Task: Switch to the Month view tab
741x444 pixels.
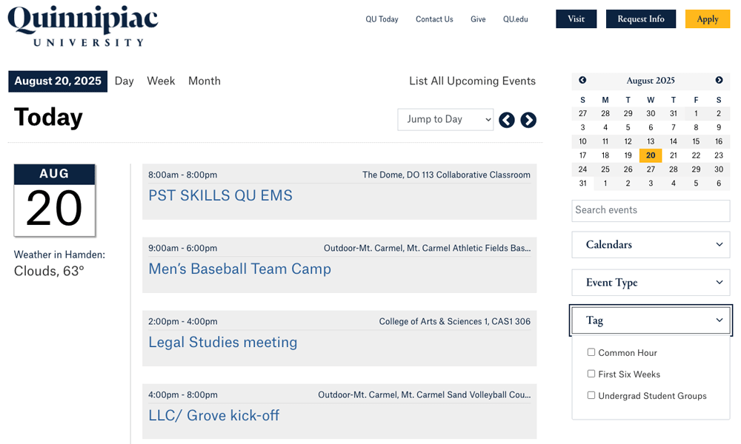Action: (205, 81)
